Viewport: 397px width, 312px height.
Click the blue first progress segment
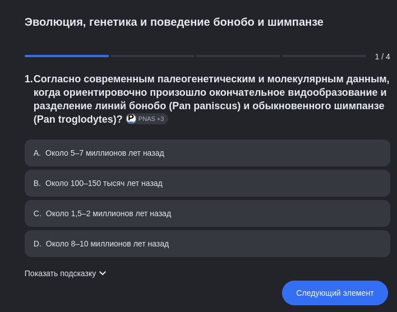(x=67, y=56)
